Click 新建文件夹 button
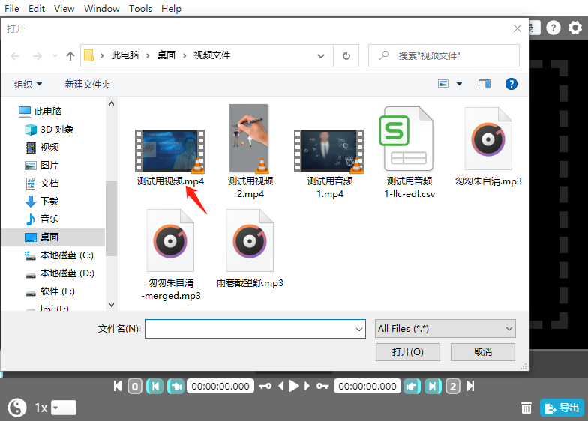This screenshot has width=588, height=421. click(x=87, y=84)
